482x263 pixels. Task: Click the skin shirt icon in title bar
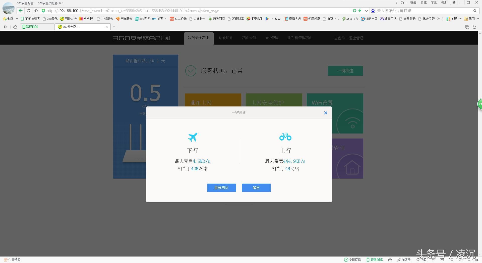point(454,3)
